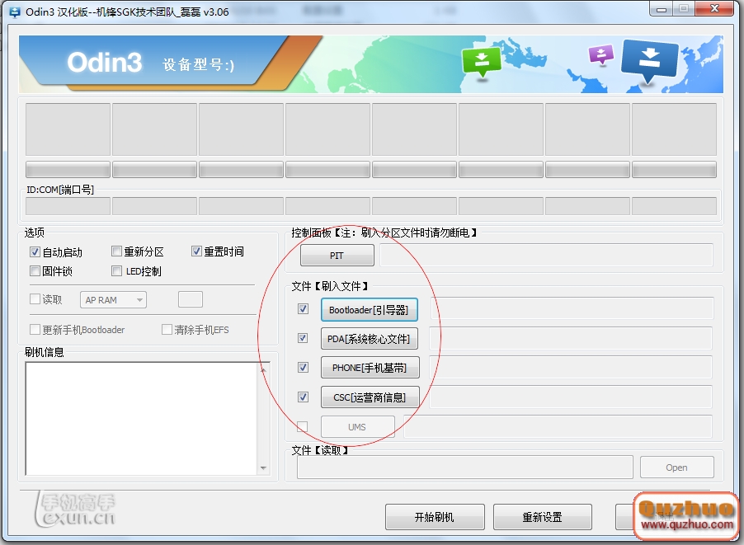744x545 pixels.
Task: Check the UMS file checkbox
Action: point(302,426)
